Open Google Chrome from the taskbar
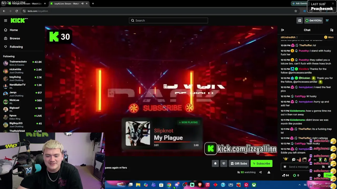 coord(169,185)
